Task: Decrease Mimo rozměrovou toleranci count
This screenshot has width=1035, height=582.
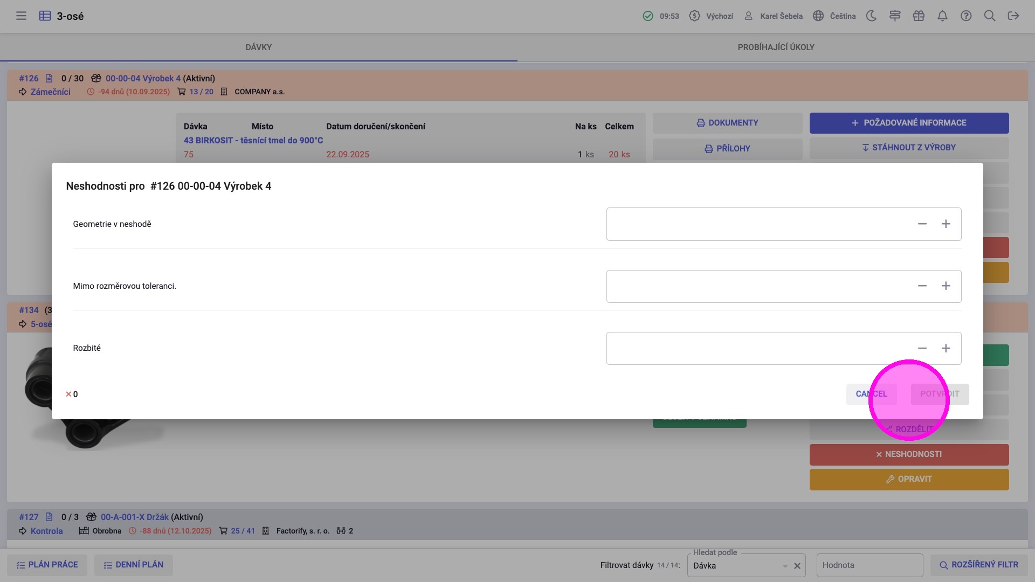Action: 922,286
